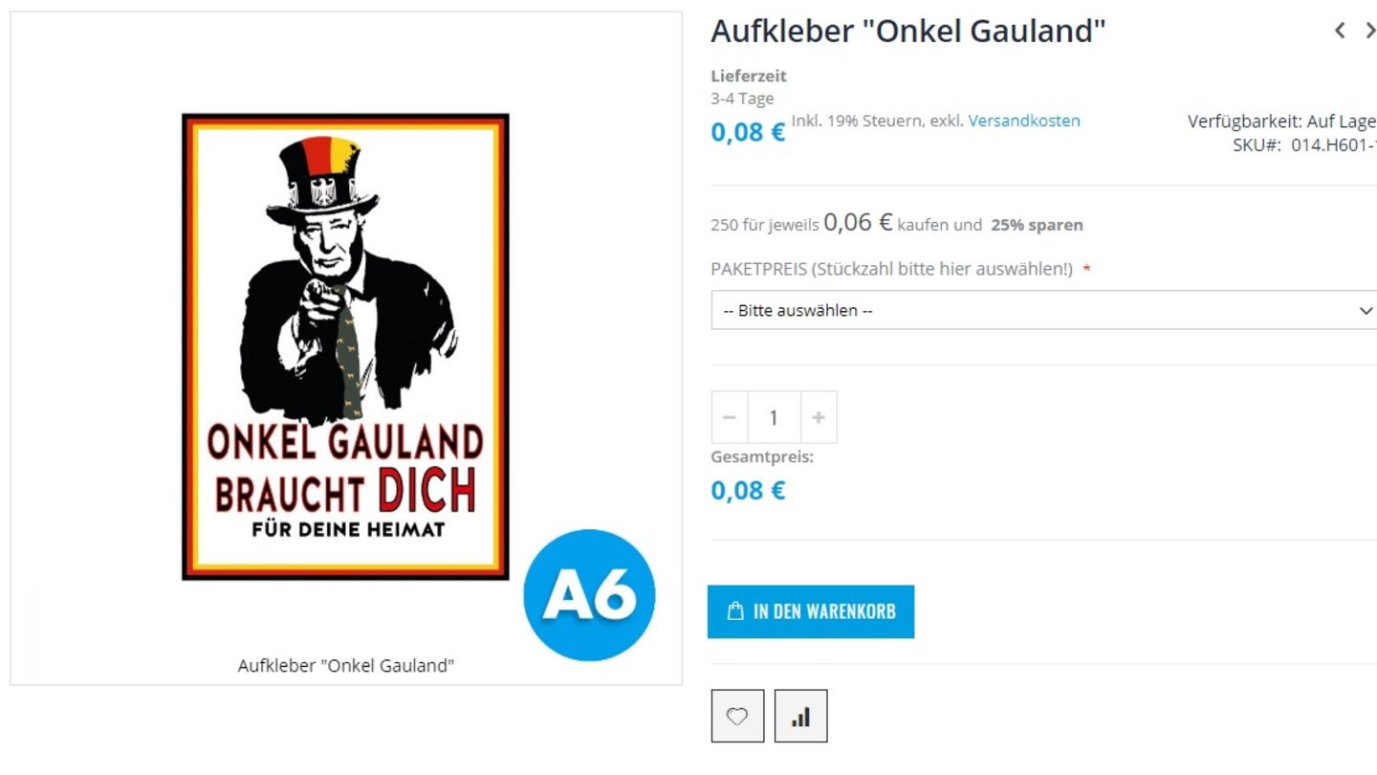Click the IN DEN WARENKORB button
Screen dimensions: 1377x775
[811, 611]
